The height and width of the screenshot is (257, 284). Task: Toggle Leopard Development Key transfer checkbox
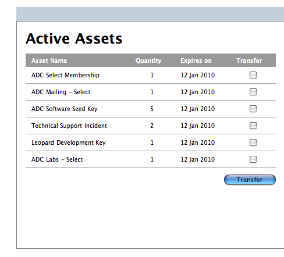click(253, 142)
